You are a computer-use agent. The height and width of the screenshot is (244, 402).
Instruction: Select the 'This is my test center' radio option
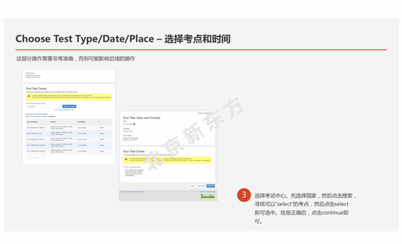[x=123, y=167]
